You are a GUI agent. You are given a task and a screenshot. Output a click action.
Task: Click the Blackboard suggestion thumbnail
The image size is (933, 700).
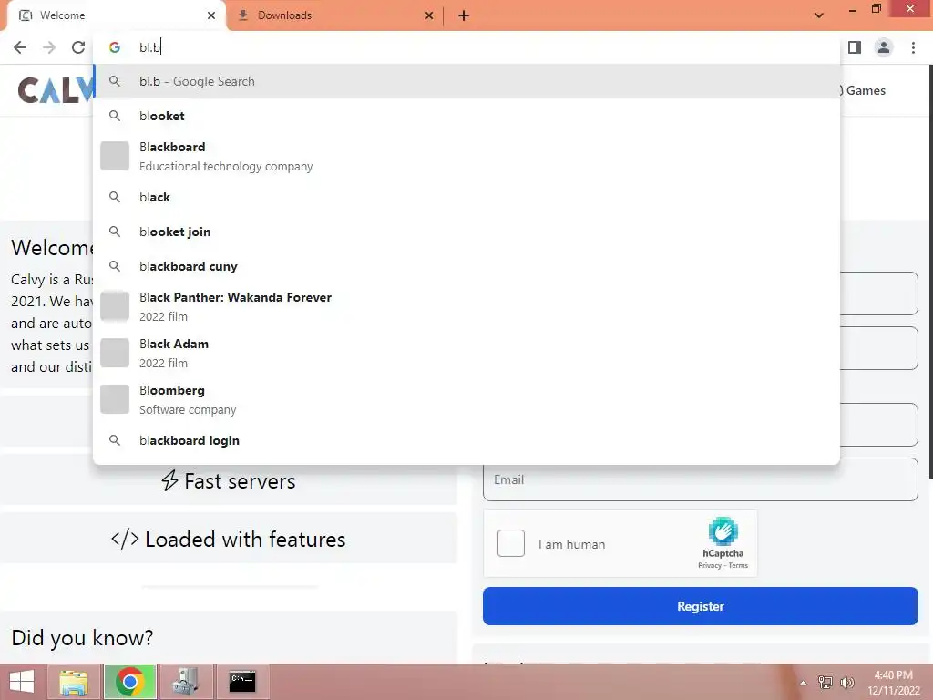click(115, 156)
